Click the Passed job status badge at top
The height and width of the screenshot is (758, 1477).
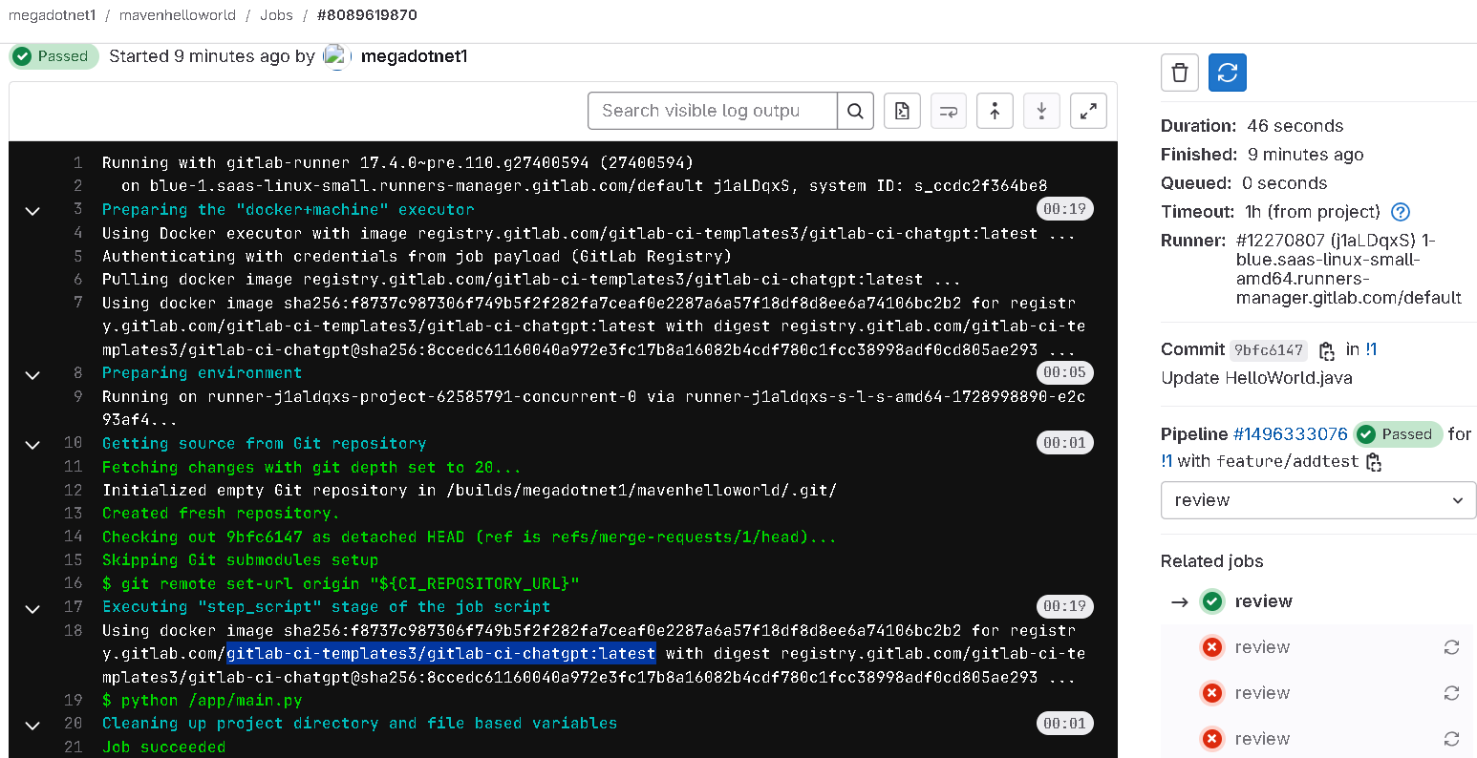(x=54, y=56)
